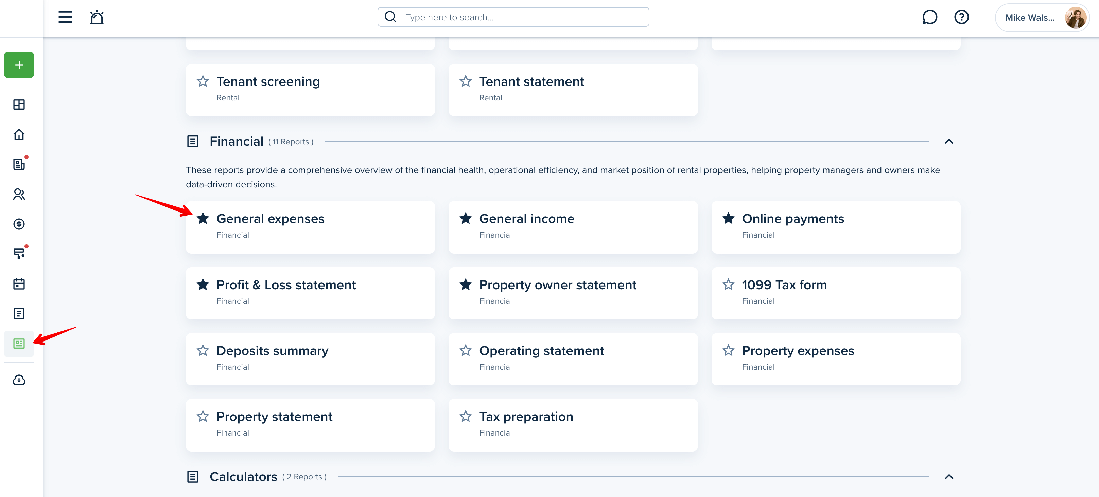Image resolution: width=1099 pixels, height=497 pixels.
Task: Open the maintenance paint roller icon
Action: coord(19,254)
